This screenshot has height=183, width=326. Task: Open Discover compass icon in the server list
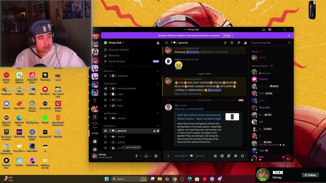[95, 150]
